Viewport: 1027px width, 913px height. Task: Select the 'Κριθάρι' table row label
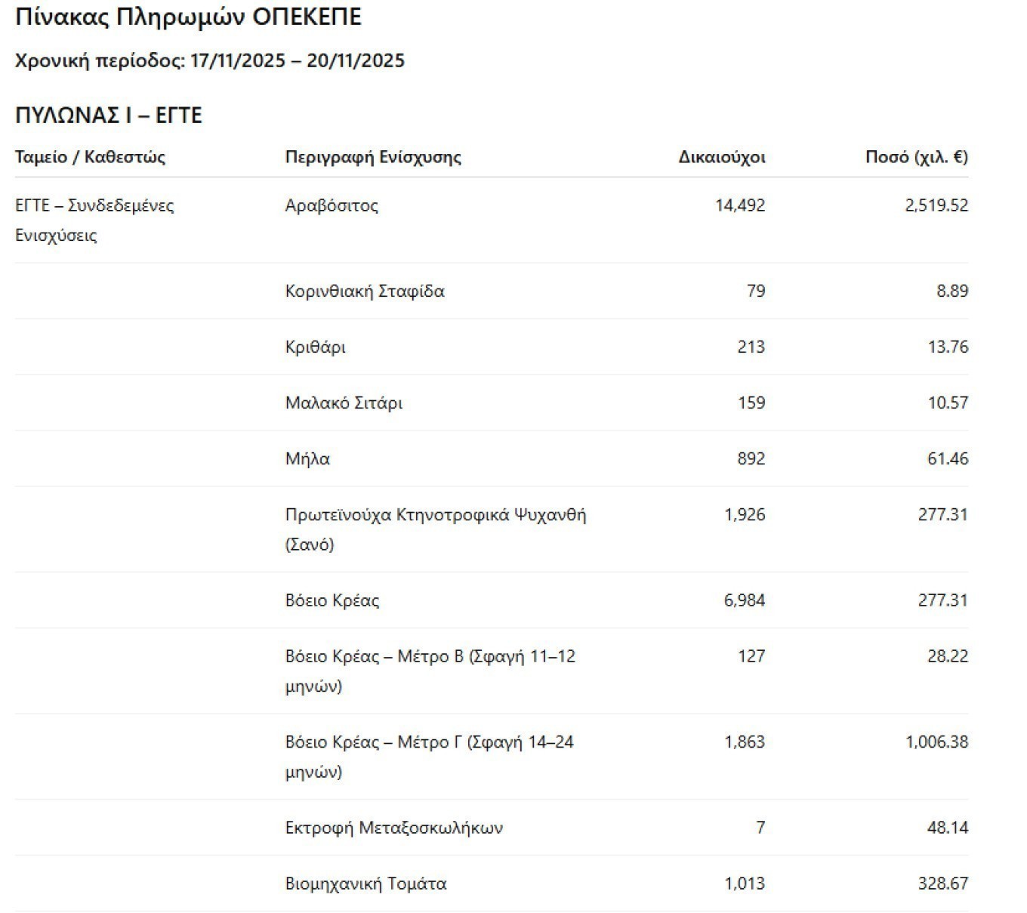(x=315, y=347)
